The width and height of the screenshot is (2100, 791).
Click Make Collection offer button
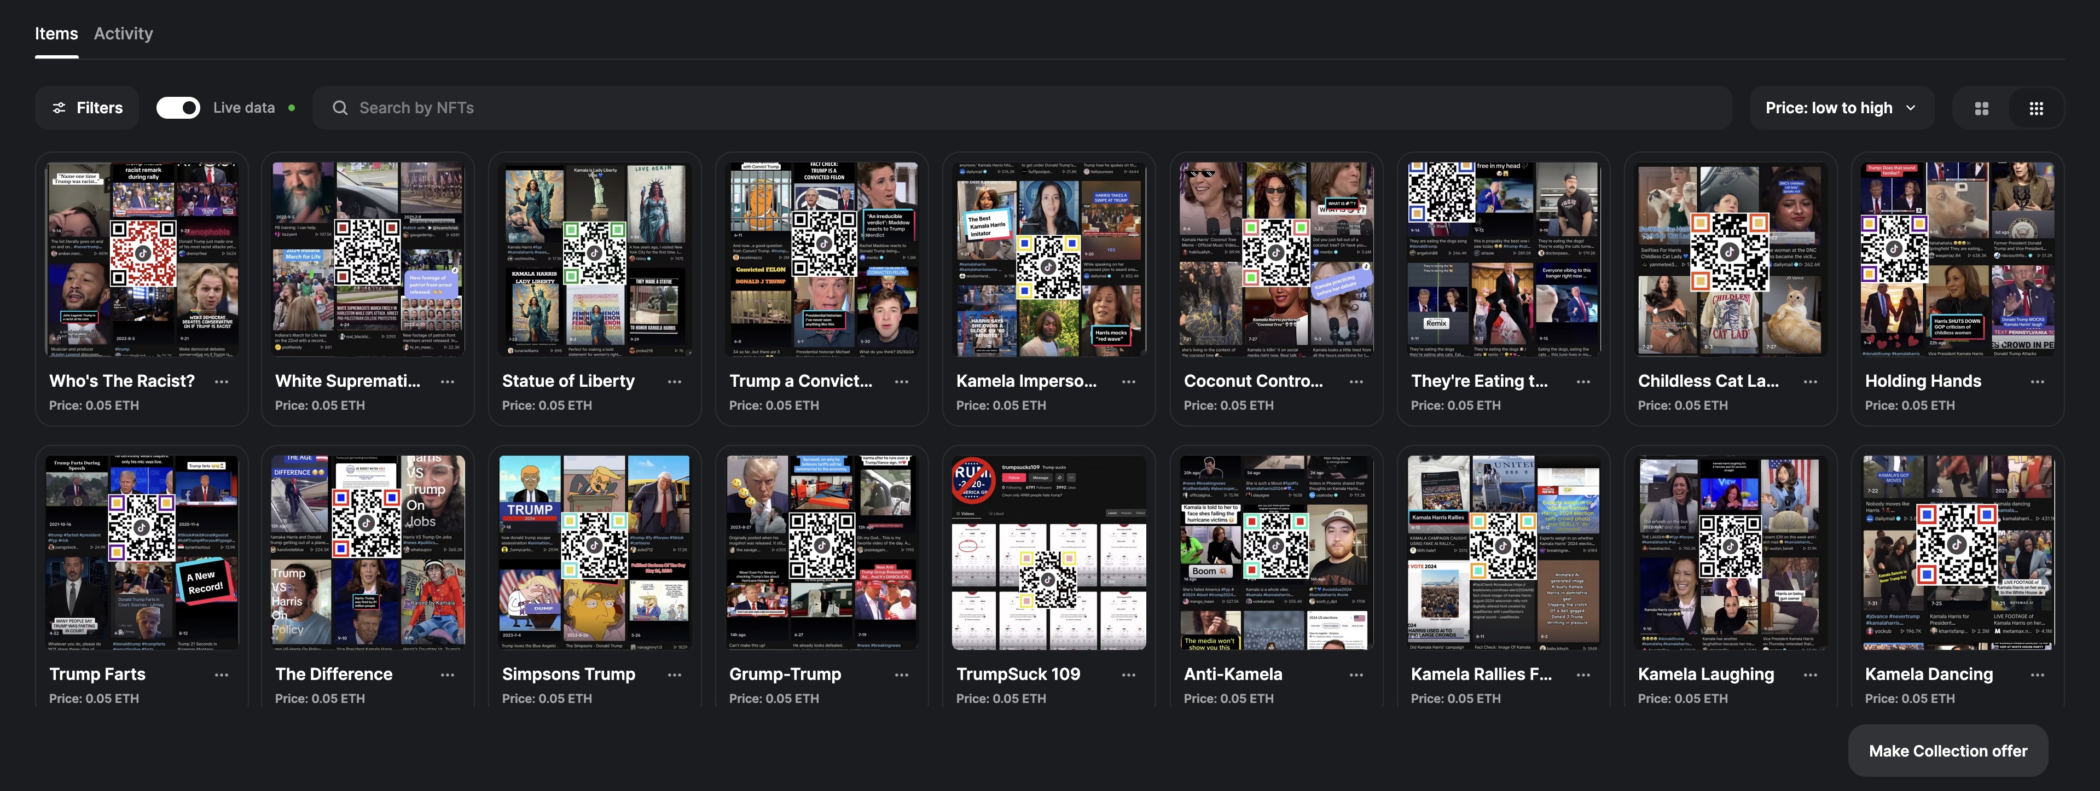(x=1947, y=751)
